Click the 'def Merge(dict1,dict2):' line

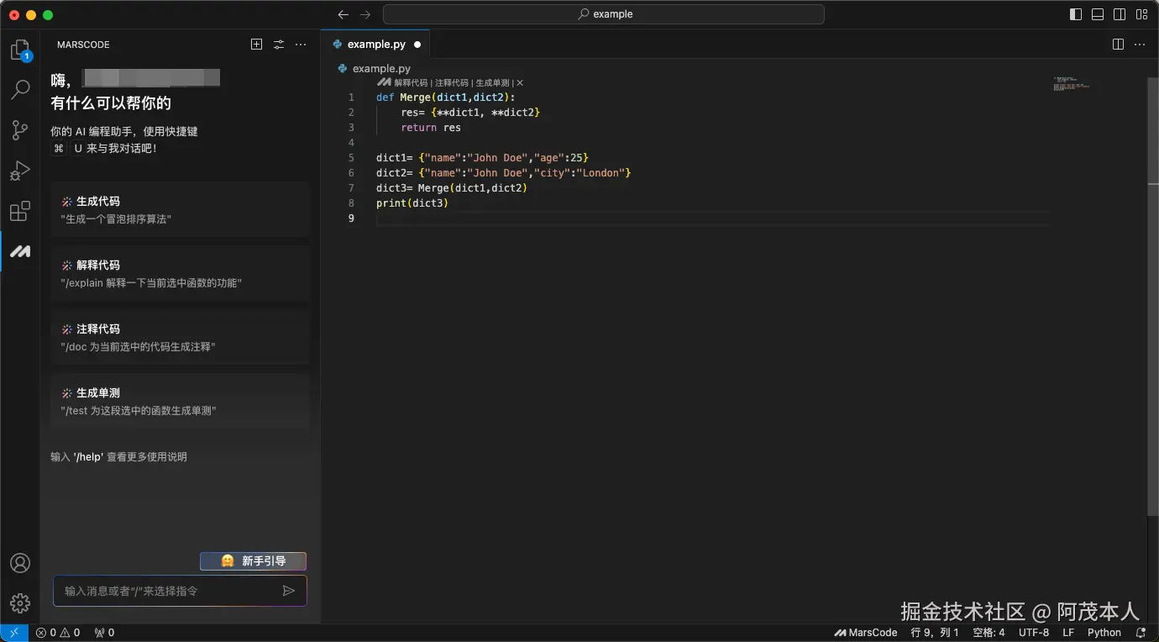446,97
